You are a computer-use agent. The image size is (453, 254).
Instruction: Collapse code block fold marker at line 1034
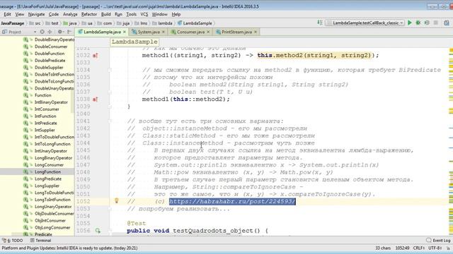click(110, 70)
